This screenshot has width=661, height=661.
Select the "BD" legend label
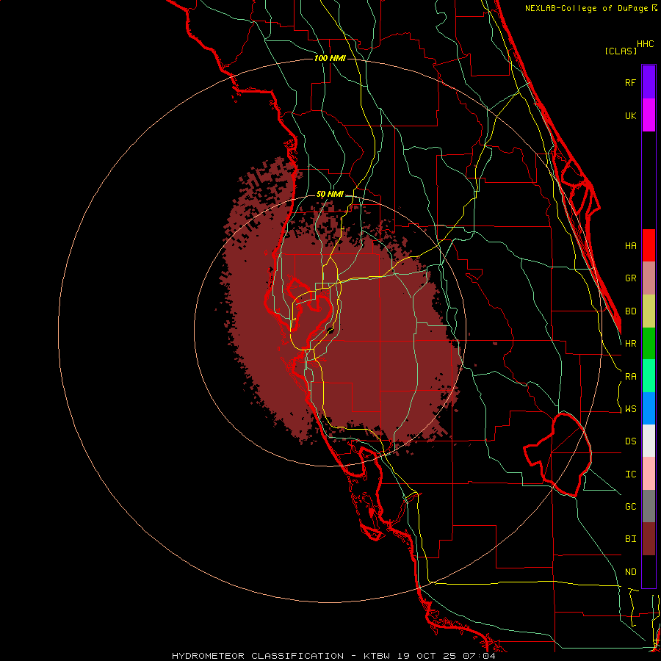[x=630, y=311]
